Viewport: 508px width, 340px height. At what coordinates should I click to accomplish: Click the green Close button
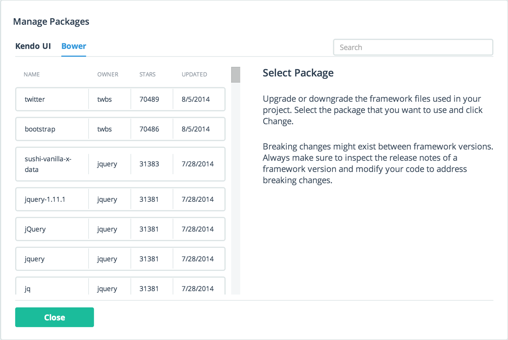tap(54, 317)
